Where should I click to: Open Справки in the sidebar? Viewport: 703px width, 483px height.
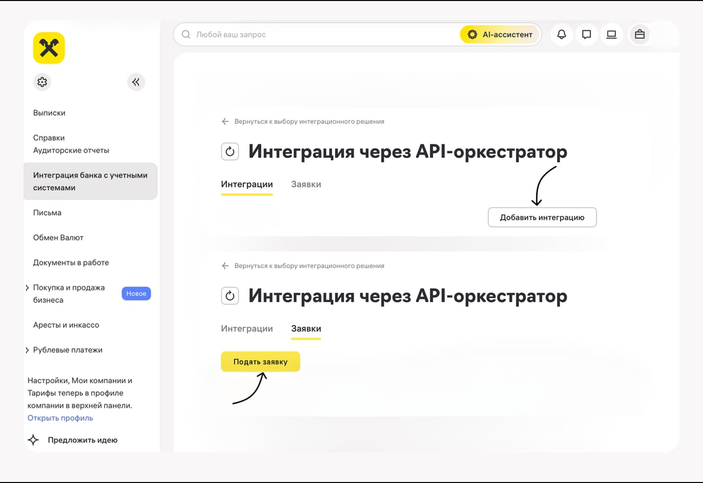click(49, 138)
